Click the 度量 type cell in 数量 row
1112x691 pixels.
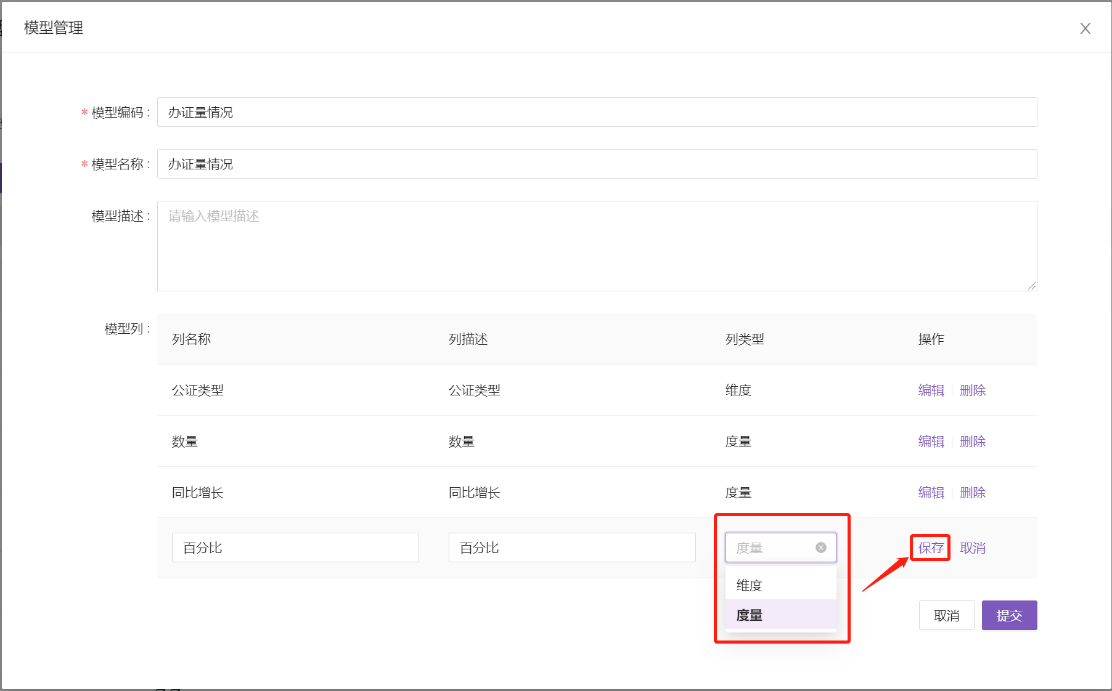(x=738, y=442)
